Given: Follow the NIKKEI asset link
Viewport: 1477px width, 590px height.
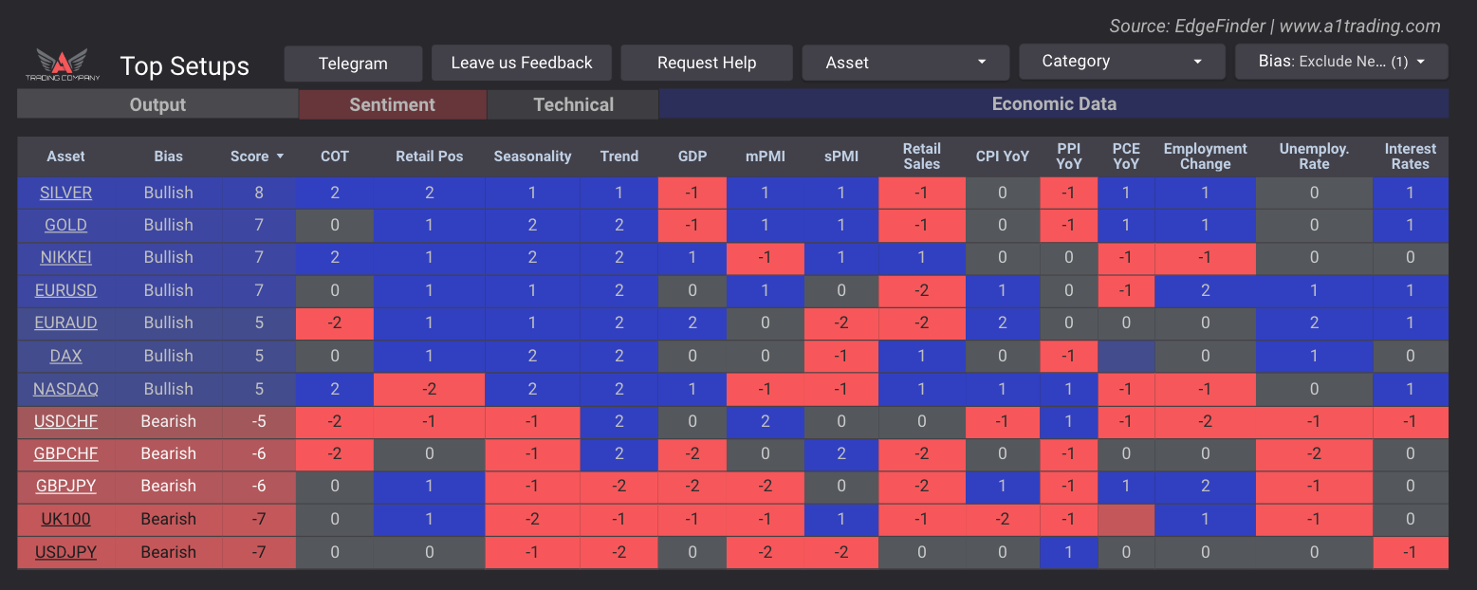Looking at the screenshot, I should pyautogui.click(x=65, y=257).
